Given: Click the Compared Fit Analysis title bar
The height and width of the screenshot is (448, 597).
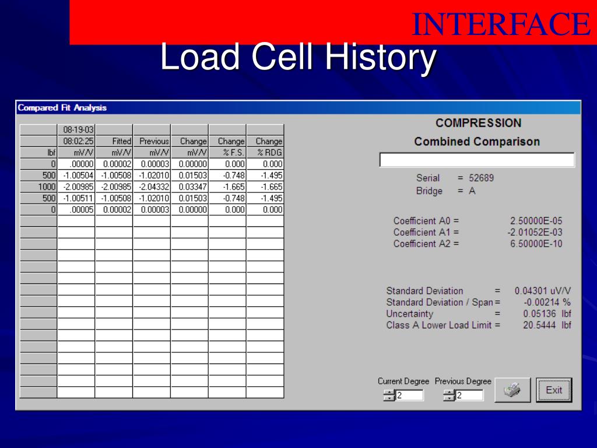Looking at the screenshot, I should [x=298, y=108].
